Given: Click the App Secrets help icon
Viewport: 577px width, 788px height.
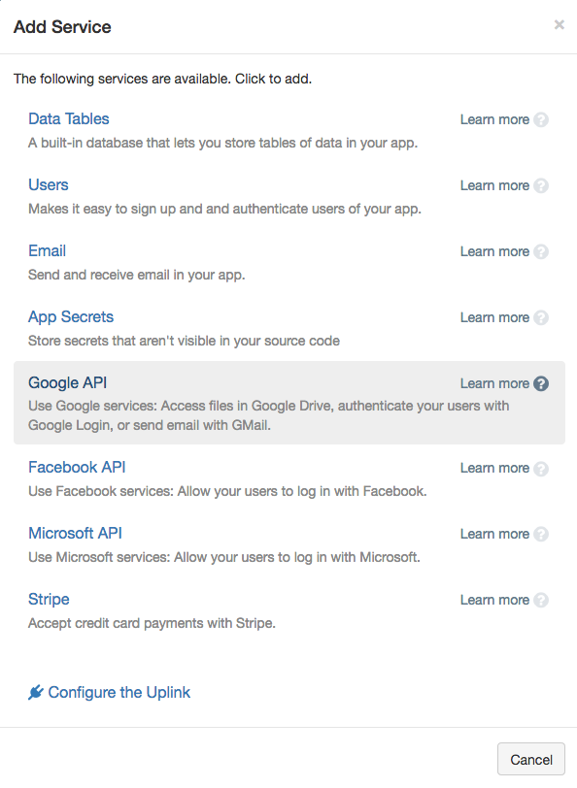Looking at the screenshot, I should pos(543,317).
